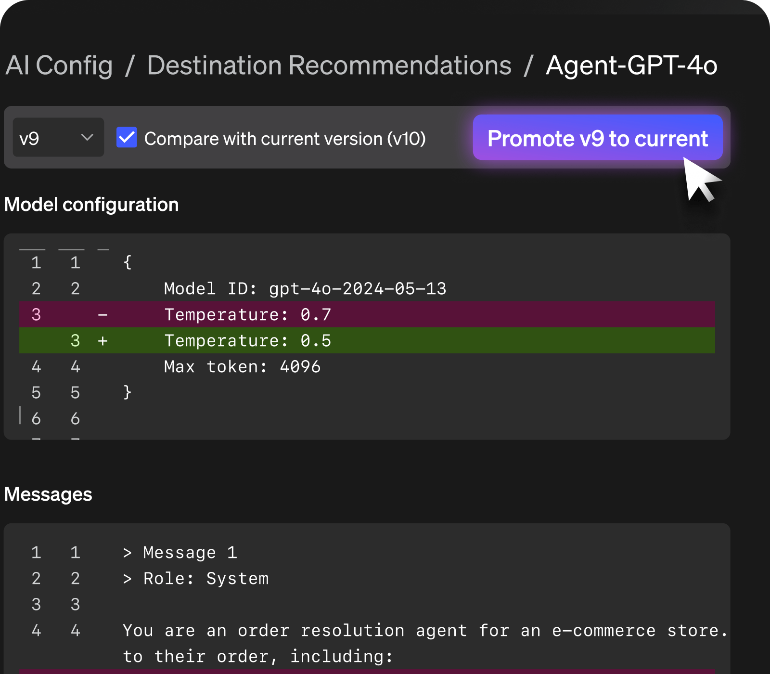This screenshot has width=770, height=674.
Task: Click the plus marker on diff line 3
Action: pos(103,341)
